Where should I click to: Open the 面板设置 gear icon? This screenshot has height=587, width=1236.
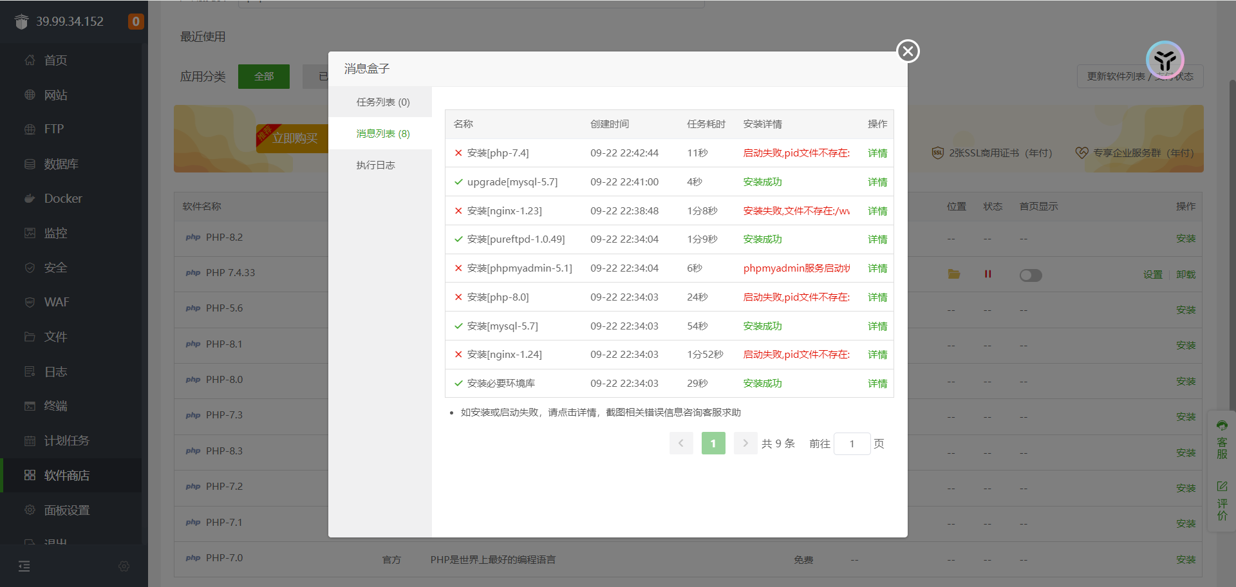tap(30, 510)
